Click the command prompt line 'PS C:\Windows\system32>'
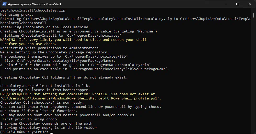The height and width of the screenshot is (134, 256). (24, 132)
